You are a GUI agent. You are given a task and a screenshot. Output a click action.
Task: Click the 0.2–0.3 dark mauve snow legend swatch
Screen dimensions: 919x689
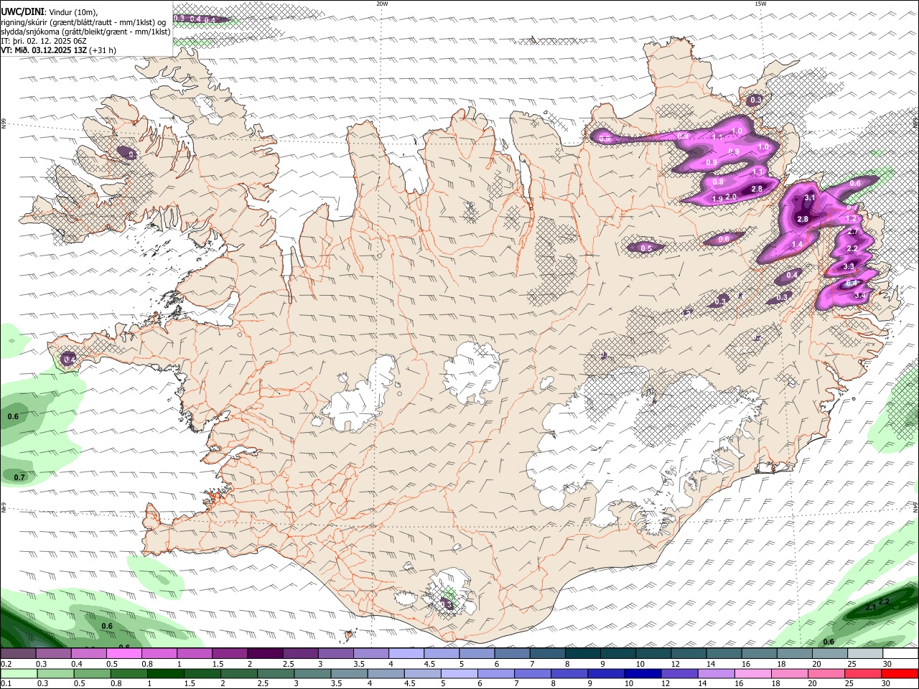click(x=18, y=654)
